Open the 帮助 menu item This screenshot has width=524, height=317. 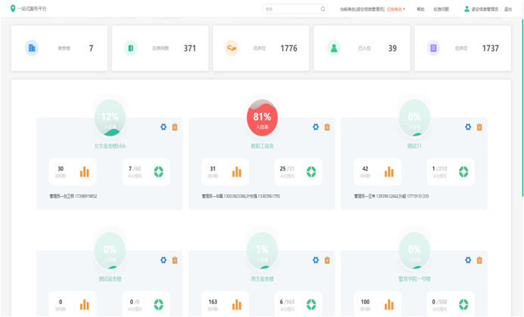click(x=421, y=9)
